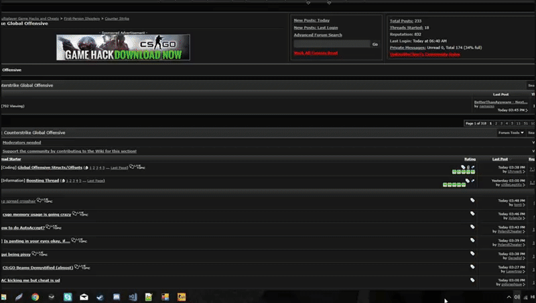Open 'AC kicking me but cheat is ud'
This screenshot has width=536, height=303.
[30, 280]
